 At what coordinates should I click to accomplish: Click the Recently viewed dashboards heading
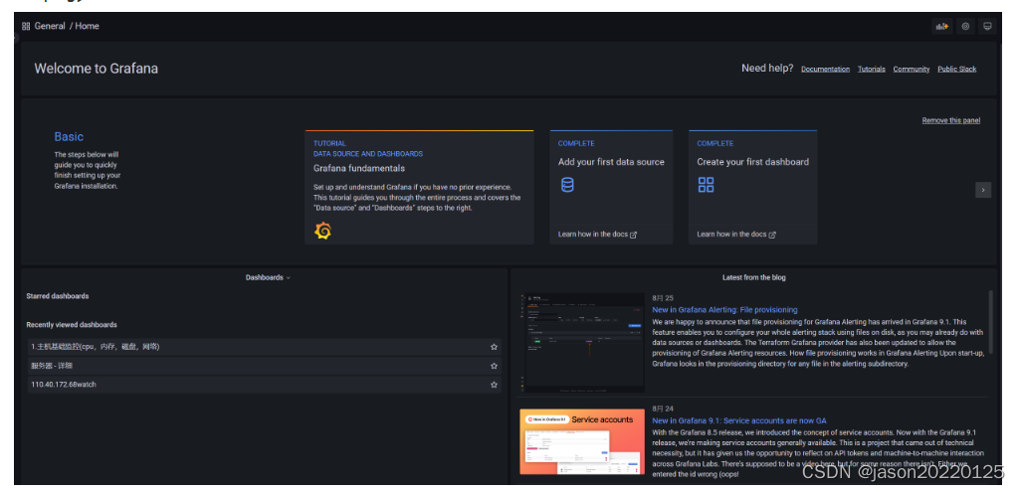72,325
